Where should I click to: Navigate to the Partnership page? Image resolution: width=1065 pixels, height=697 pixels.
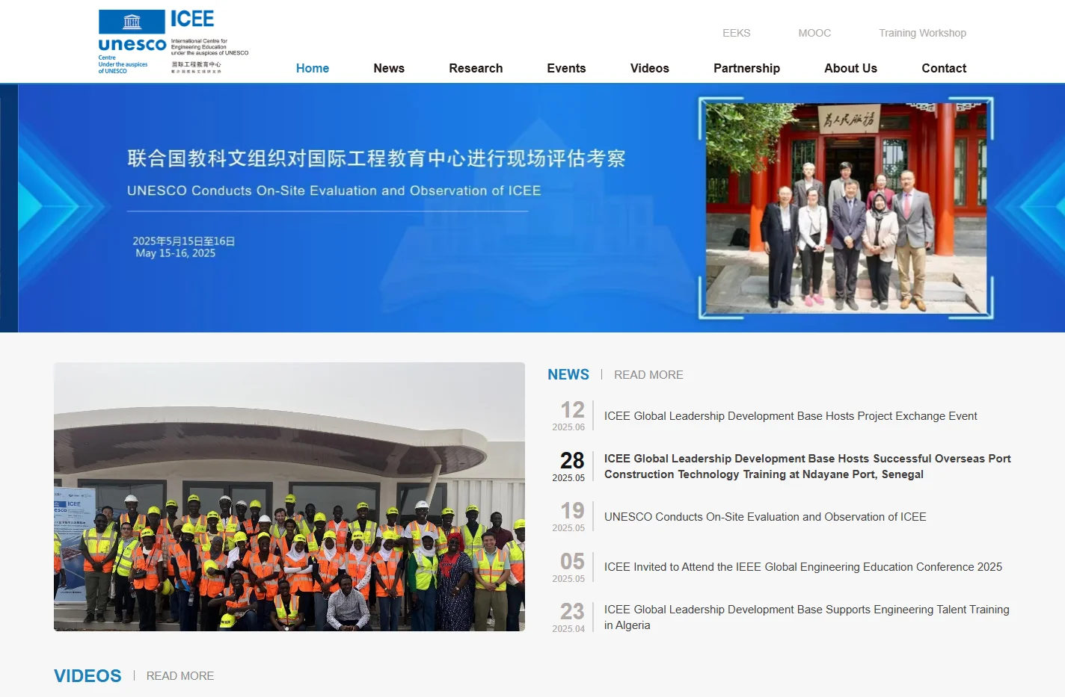pos(746,68)
